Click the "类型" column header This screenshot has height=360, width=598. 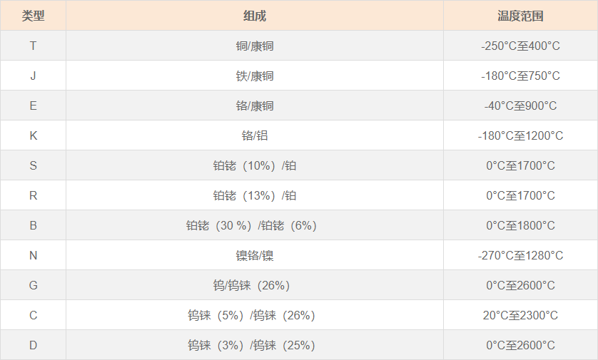[x=33, y=16]
